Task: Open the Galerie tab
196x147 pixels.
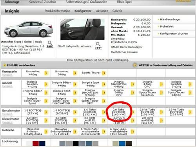Action: pyautogui.click(x=117, y=11)
